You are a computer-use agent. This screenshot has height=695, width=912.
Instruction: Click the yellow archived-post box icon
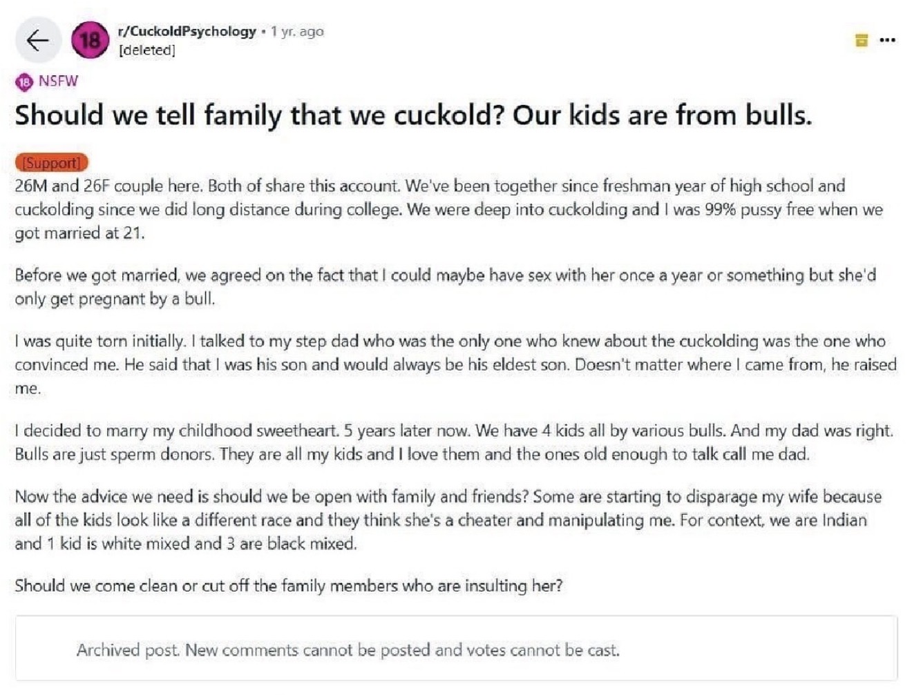[x=861, y=40]
